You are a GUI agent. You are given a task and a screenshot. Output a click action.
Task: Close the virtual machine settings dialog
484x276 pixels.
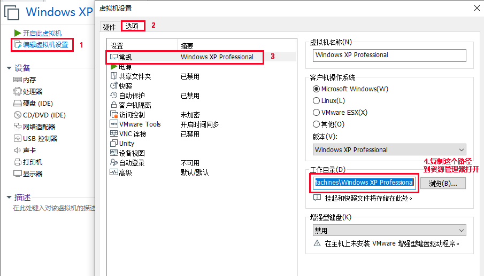[x=477, y=8]
